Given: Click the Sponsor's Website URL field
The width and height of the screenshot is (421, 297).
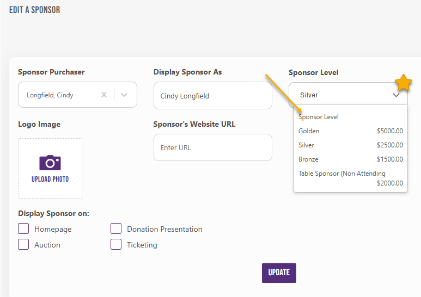Looking at the screenshot, I should pyautogui.click(x=212, y=147).
